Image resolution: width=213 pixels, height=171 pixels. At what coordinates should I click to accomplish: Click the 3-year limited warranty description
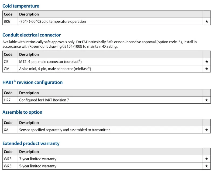pos(38,159)
